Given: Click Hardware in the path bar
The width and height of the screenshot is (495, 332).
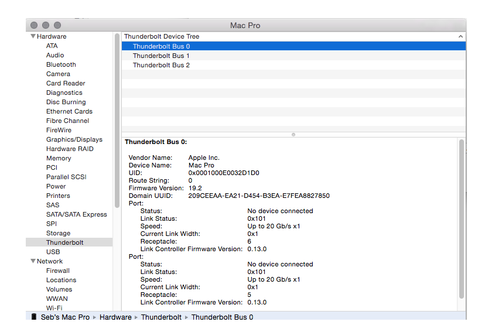Looking at the screenshot, I should [115, 317].
